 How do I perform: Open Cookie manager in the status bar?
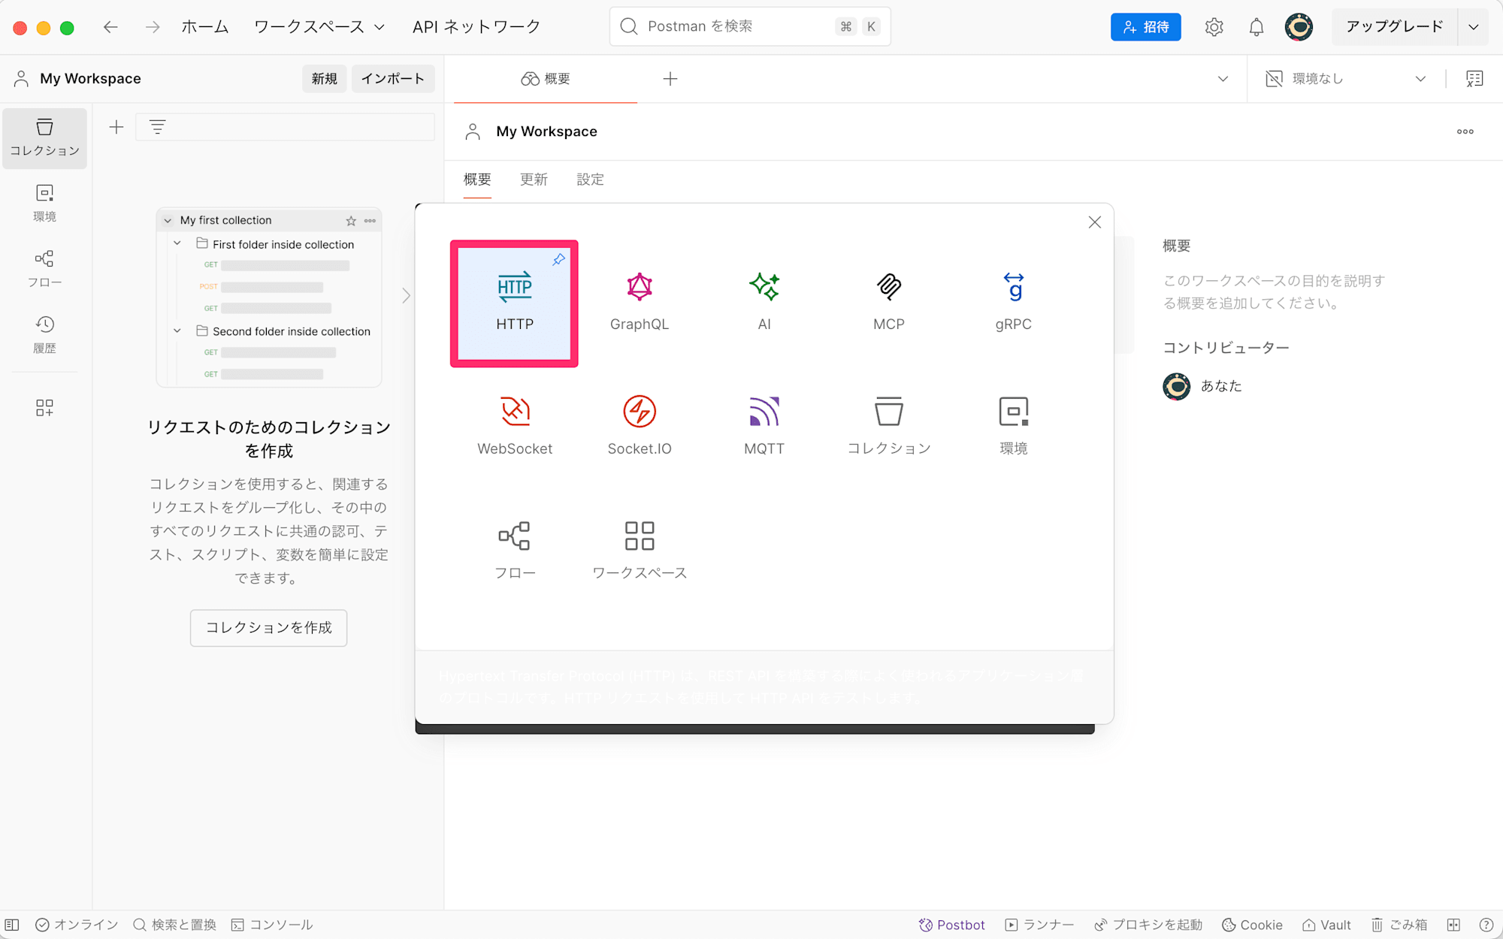click(1252, 925)
